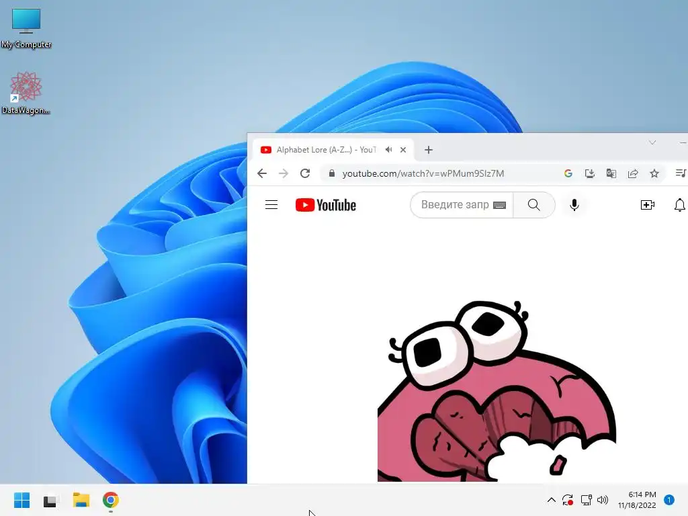Install app icon in address bar
The height and width of the screenshot is (516, 688).
coord(590,173)
